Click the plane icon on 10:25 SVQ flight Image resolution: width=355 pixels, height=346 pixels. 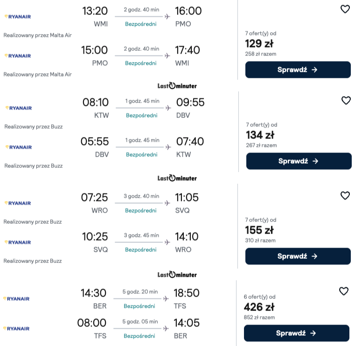pyautogui.click(x=167, y=242)
